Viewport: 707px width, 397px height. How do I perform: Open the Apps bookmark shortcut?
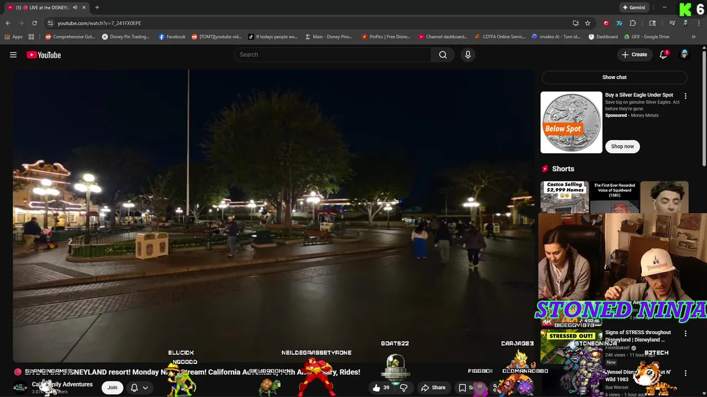coord(13,37)
